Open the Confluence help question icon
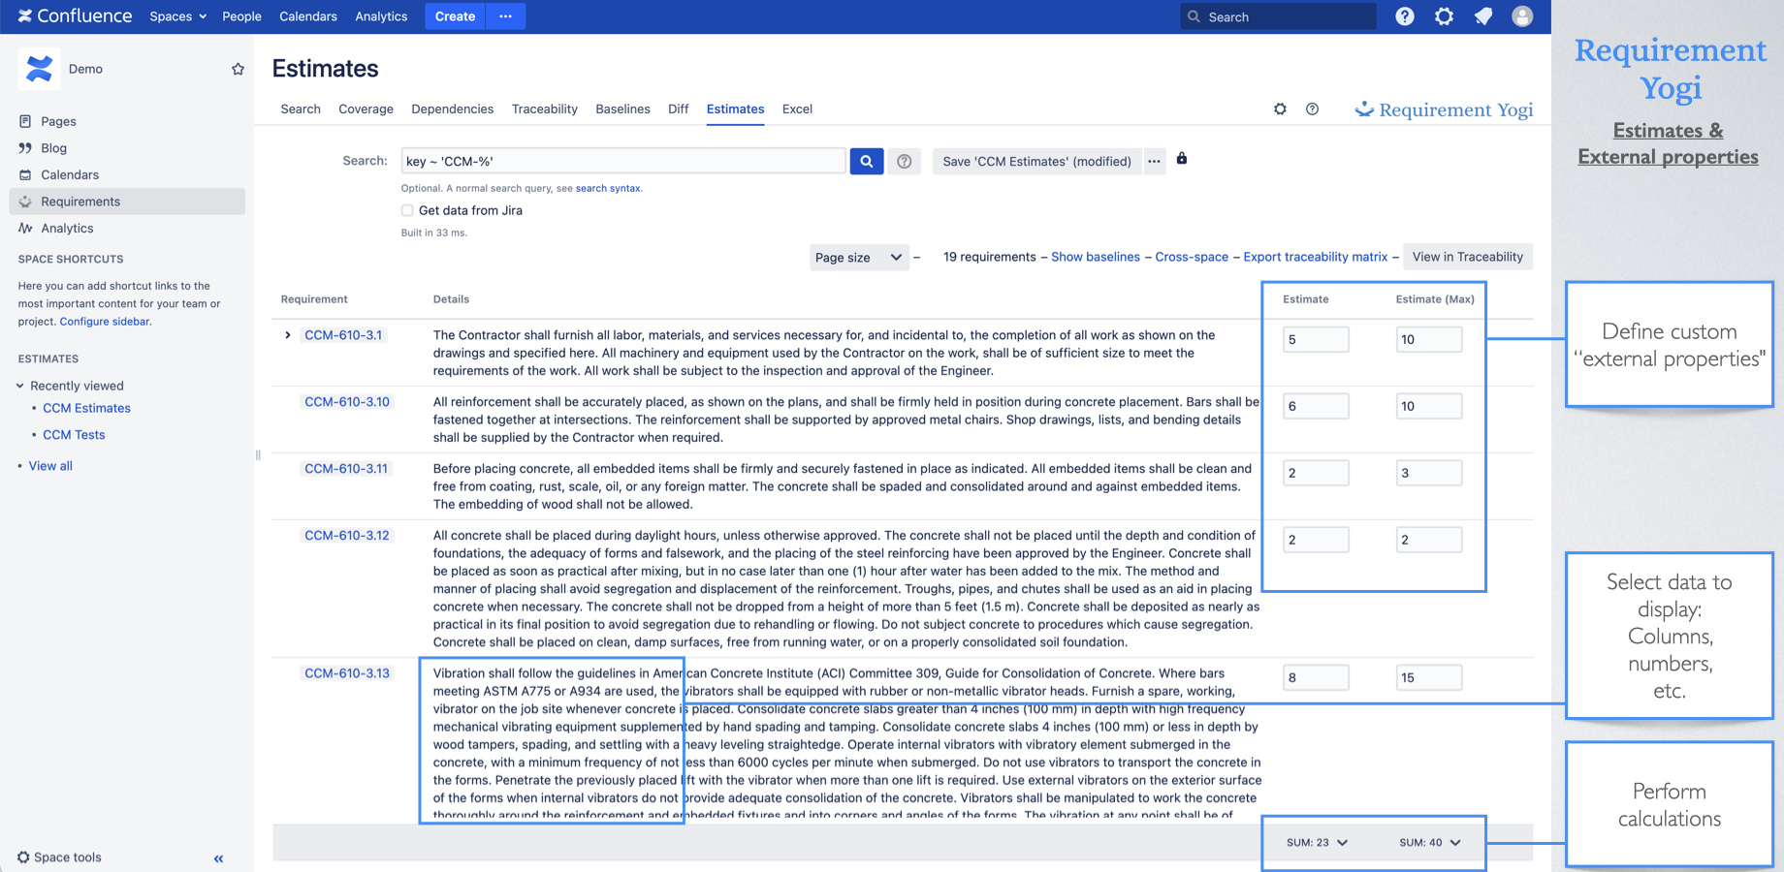This screenshot has height=872, width=1784. (x=1404, y=16)
